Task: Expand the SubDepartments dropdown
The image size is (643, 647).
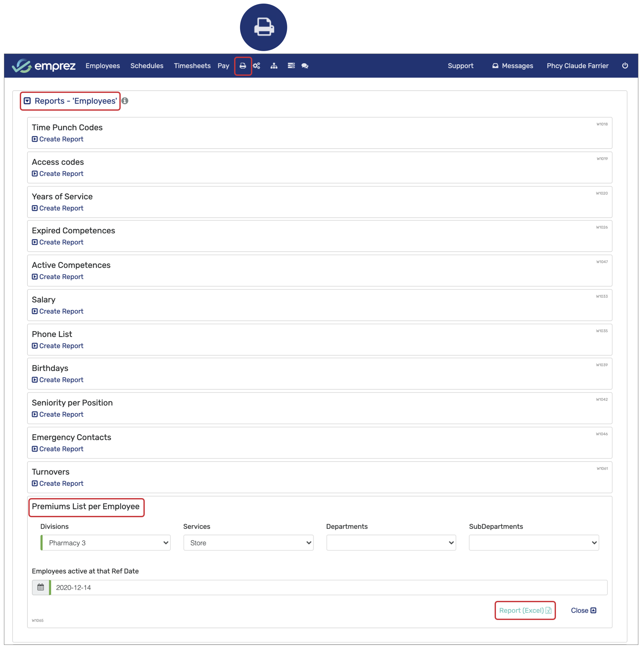Action: [534, 543]
